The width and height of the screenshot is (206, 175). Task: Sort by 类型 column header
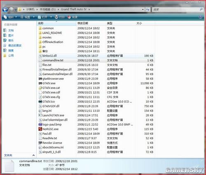pos(120,23)
